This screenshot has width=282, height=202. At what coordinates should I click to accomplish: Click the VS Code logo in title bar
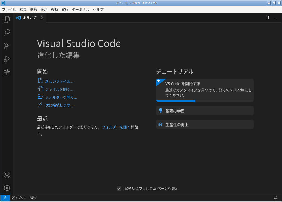[3, 3]
